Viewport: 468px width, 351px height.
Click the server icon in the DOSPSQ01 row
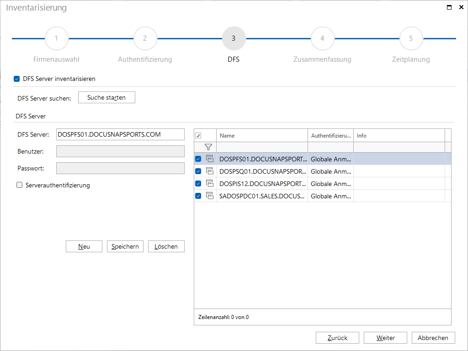[x=210, y=171]
